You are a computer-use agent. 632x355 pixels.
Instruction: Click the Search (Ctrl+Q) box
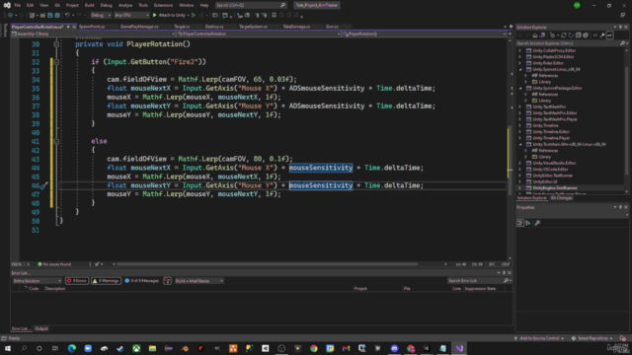[x=250, y=5]
